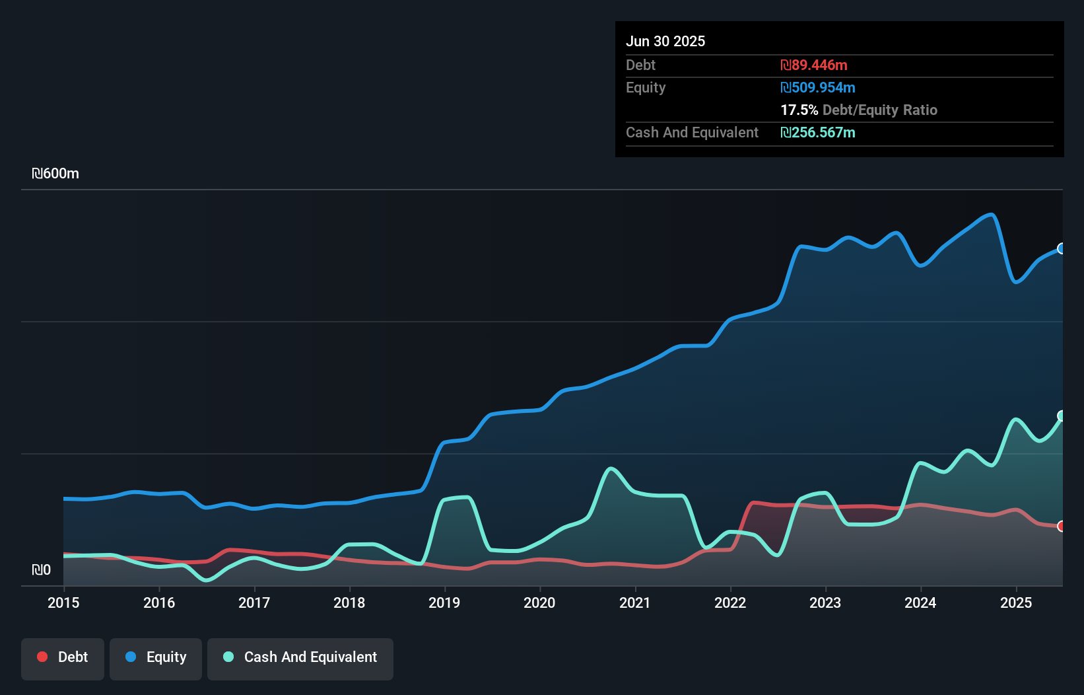Screen dimensions: 1084x695
Task: Expand the Jun 30 2025 tooltip header
Action: click(665, 41)
